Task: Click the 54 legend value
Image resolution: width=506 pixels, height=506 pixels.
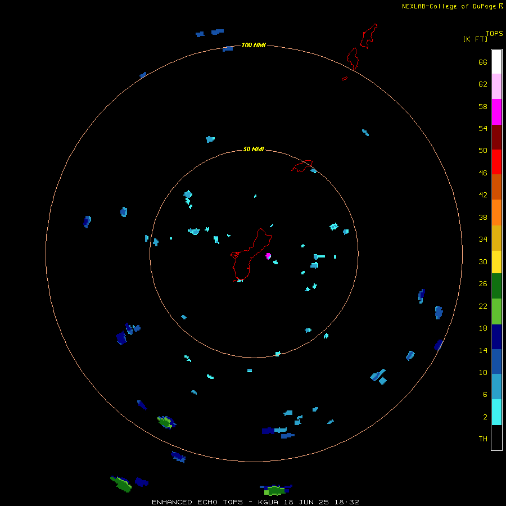Action: [x=483, y=128]
